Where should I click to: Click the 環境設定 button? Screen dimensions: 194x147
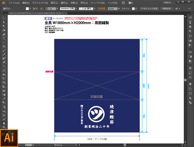pyautogui.click(x=166, y=9)
